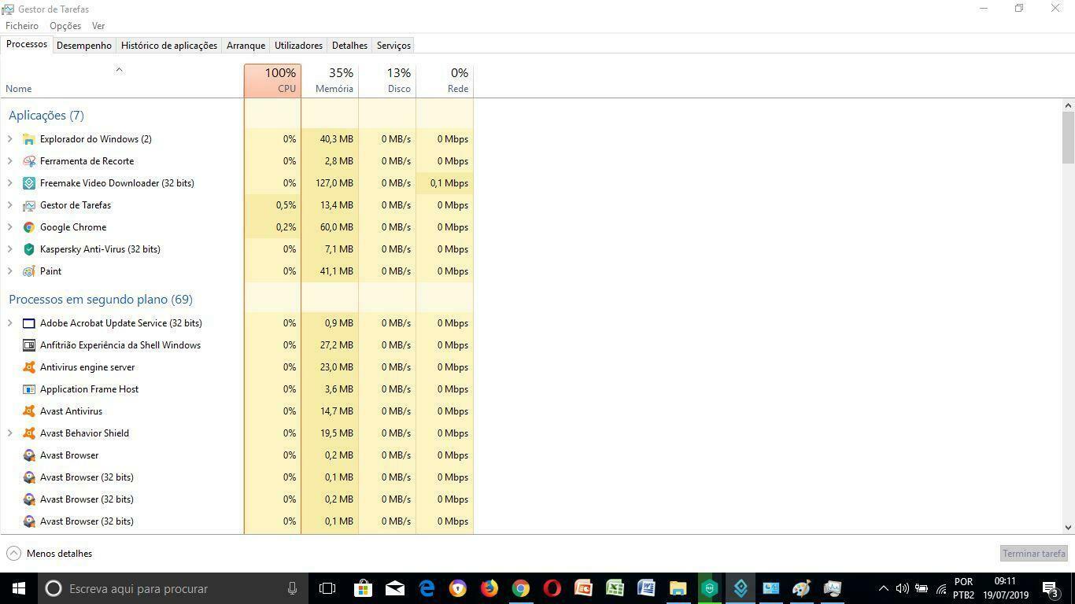
Task: Switch to the Desempenho tab
Action: (x=84, y=46)
